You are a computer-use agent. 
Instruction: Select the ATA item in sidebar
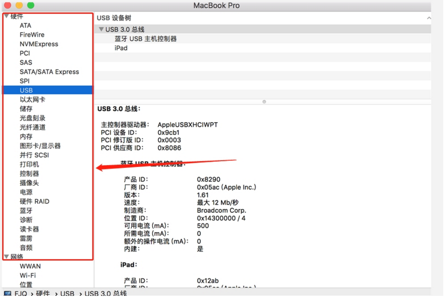[x=25, y=25]
